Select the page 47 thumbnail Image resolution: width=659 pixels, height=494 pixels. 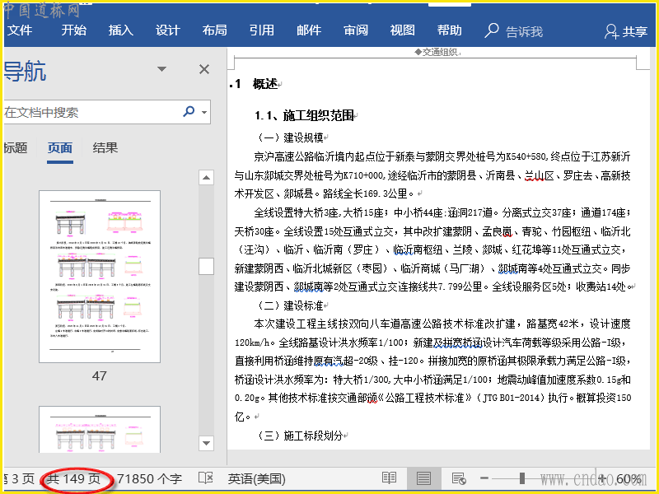coord(100,277)
